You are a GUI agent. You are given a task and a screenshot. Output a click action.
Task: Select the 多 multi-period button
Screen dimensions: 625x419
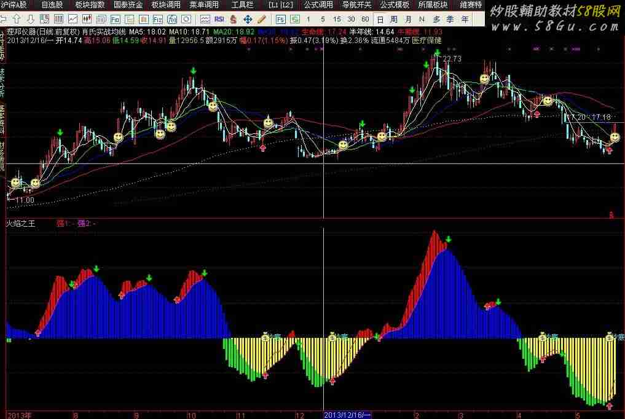click(x=436, y=19)
